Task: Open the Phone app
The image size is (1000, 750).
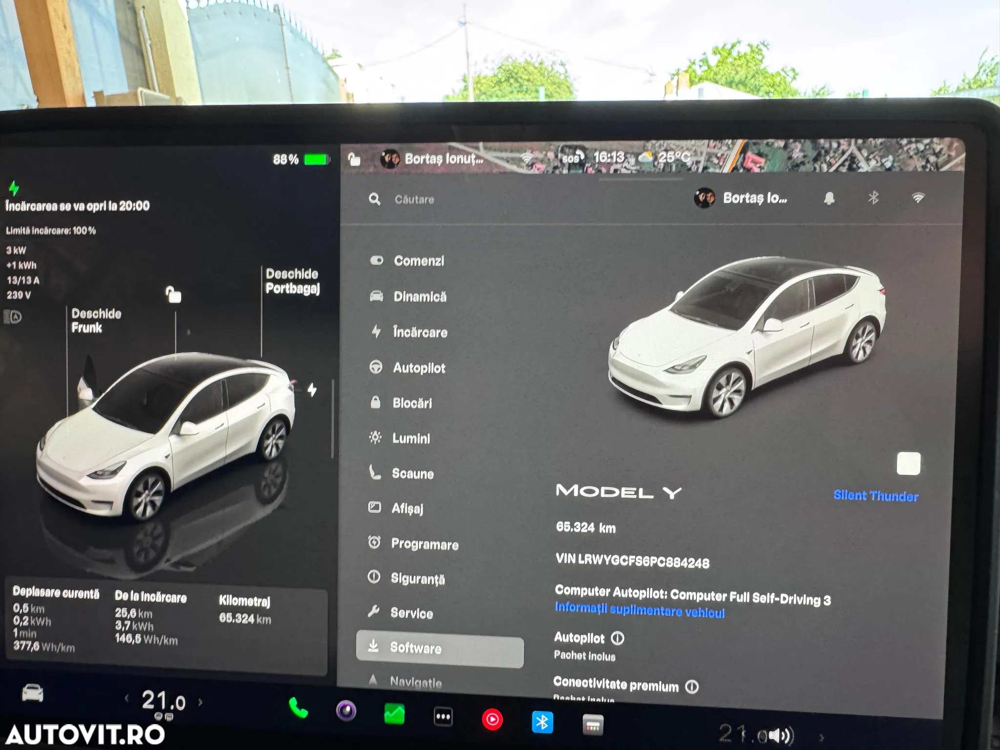Action: point(298,708)
